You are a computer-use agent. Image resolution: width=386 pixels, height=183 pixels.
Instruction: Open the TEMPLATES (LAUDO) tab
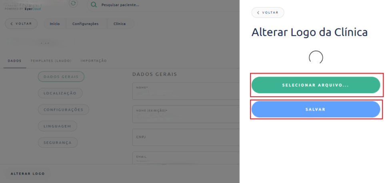(x=51, y=61)
